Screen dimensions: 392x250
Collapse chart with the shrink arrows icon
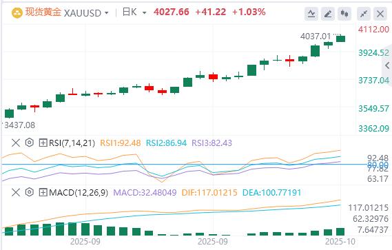point(364,14)
